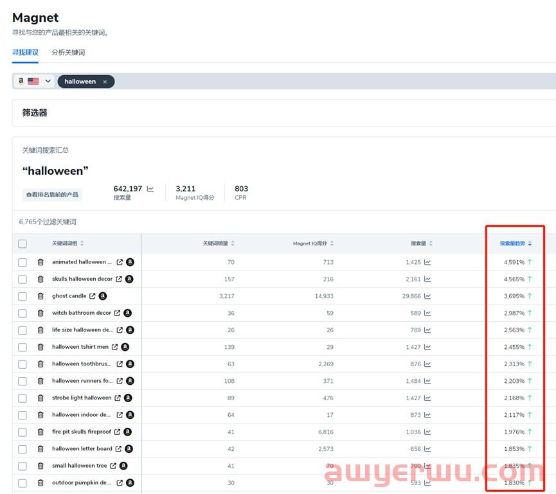Tick strobe light halloween checkbox
The image size is (556, 494).
coord(22,398)
